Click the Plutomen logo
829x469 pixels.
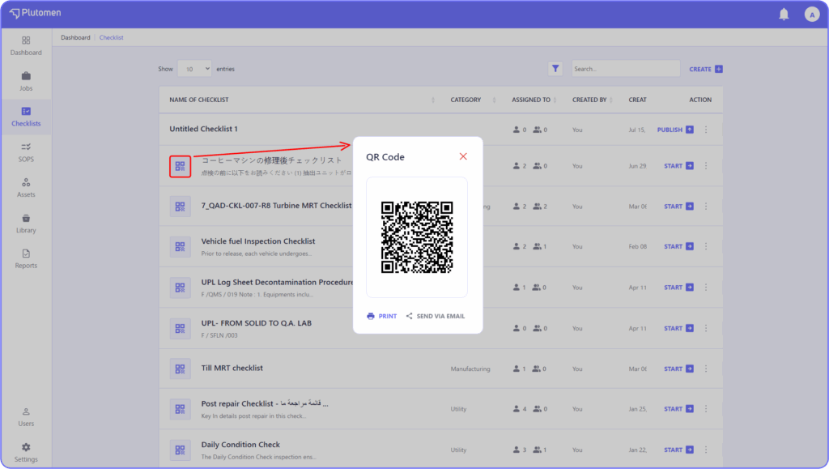point(35,13)
